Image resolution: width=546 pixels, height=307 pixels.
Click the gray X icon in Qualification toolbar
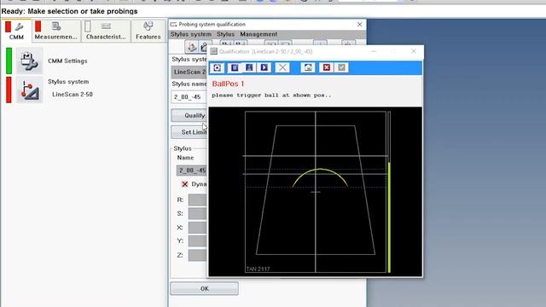[282, 67]
